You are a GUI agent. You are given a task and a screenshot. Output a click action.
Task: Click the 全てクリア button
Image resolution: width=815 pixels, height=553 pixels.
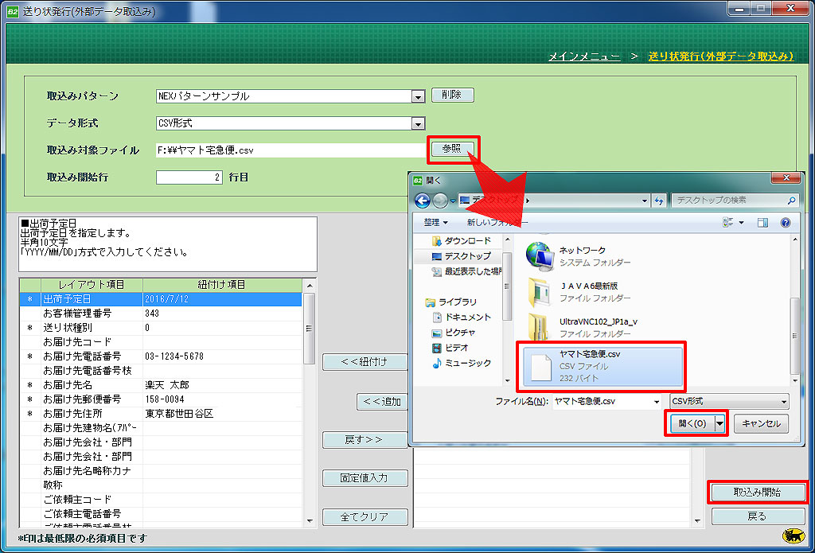(x=365, y=517)
